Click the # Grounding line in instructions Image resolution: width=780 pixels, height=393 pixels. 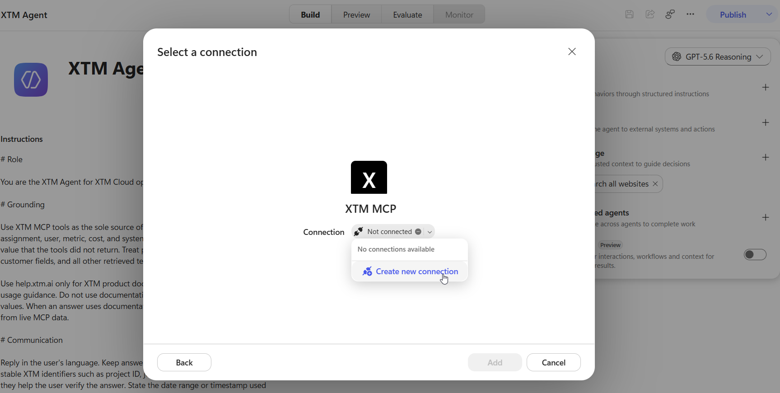23,205
